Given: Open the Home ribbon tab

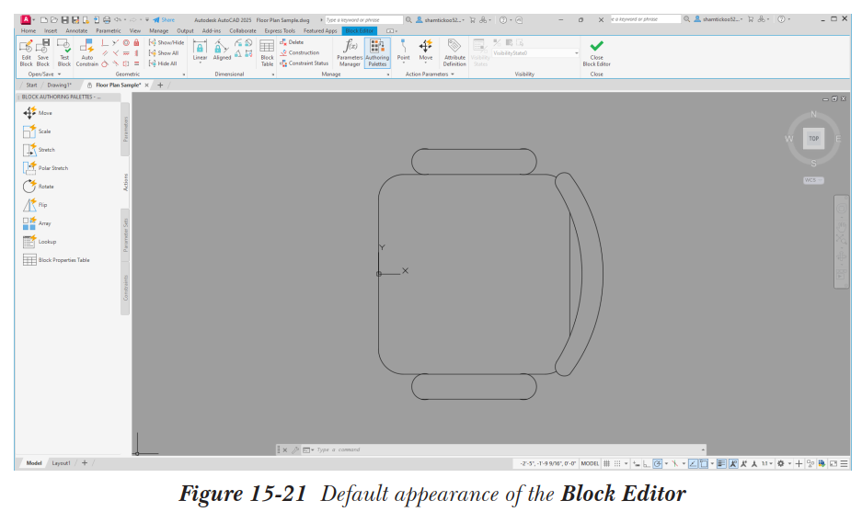Looking at the screenshot, I should tap(28, 30).
